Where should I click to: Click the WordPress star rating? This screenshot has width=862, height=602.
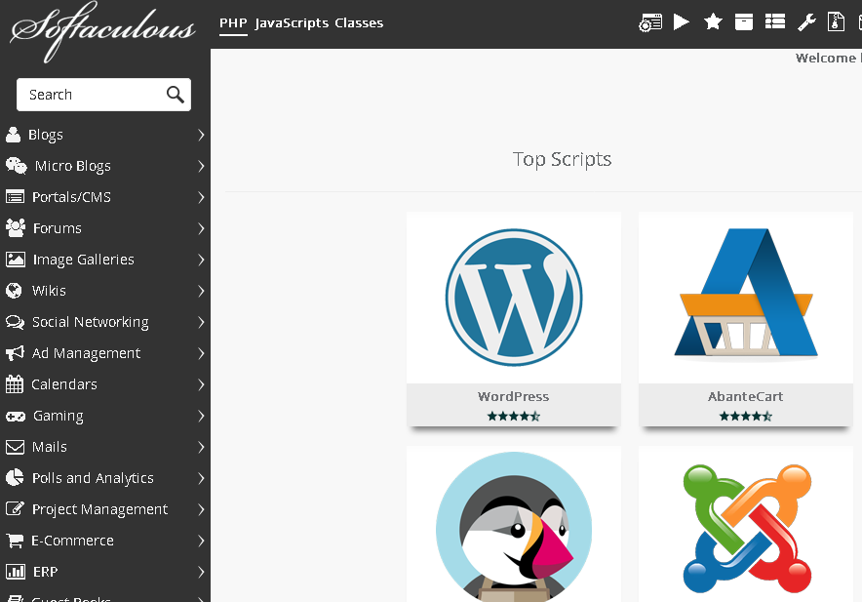pos(514,416)
